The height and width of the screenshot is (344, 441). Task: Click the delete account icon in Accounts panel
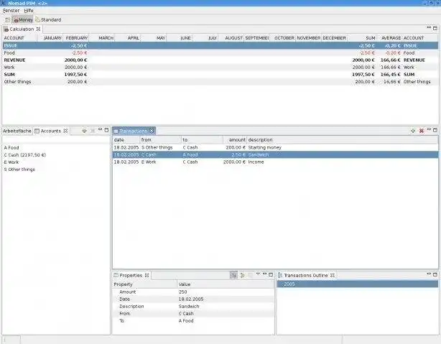92,131
